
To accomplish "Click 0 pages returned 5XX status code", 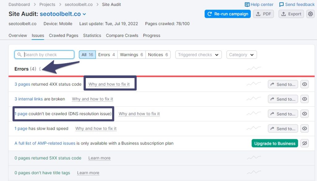I will [x=48, y=158].
